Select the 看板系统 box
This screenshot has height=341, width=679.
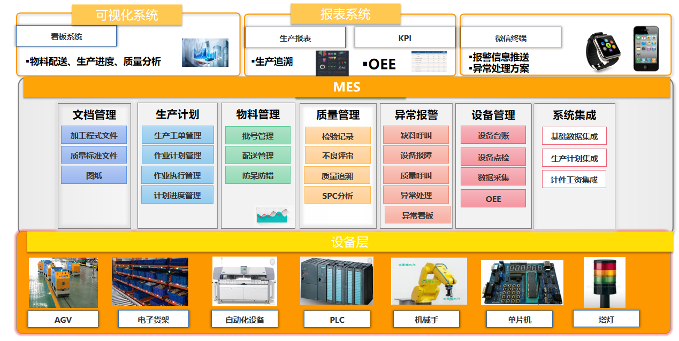tap(66, 36)
